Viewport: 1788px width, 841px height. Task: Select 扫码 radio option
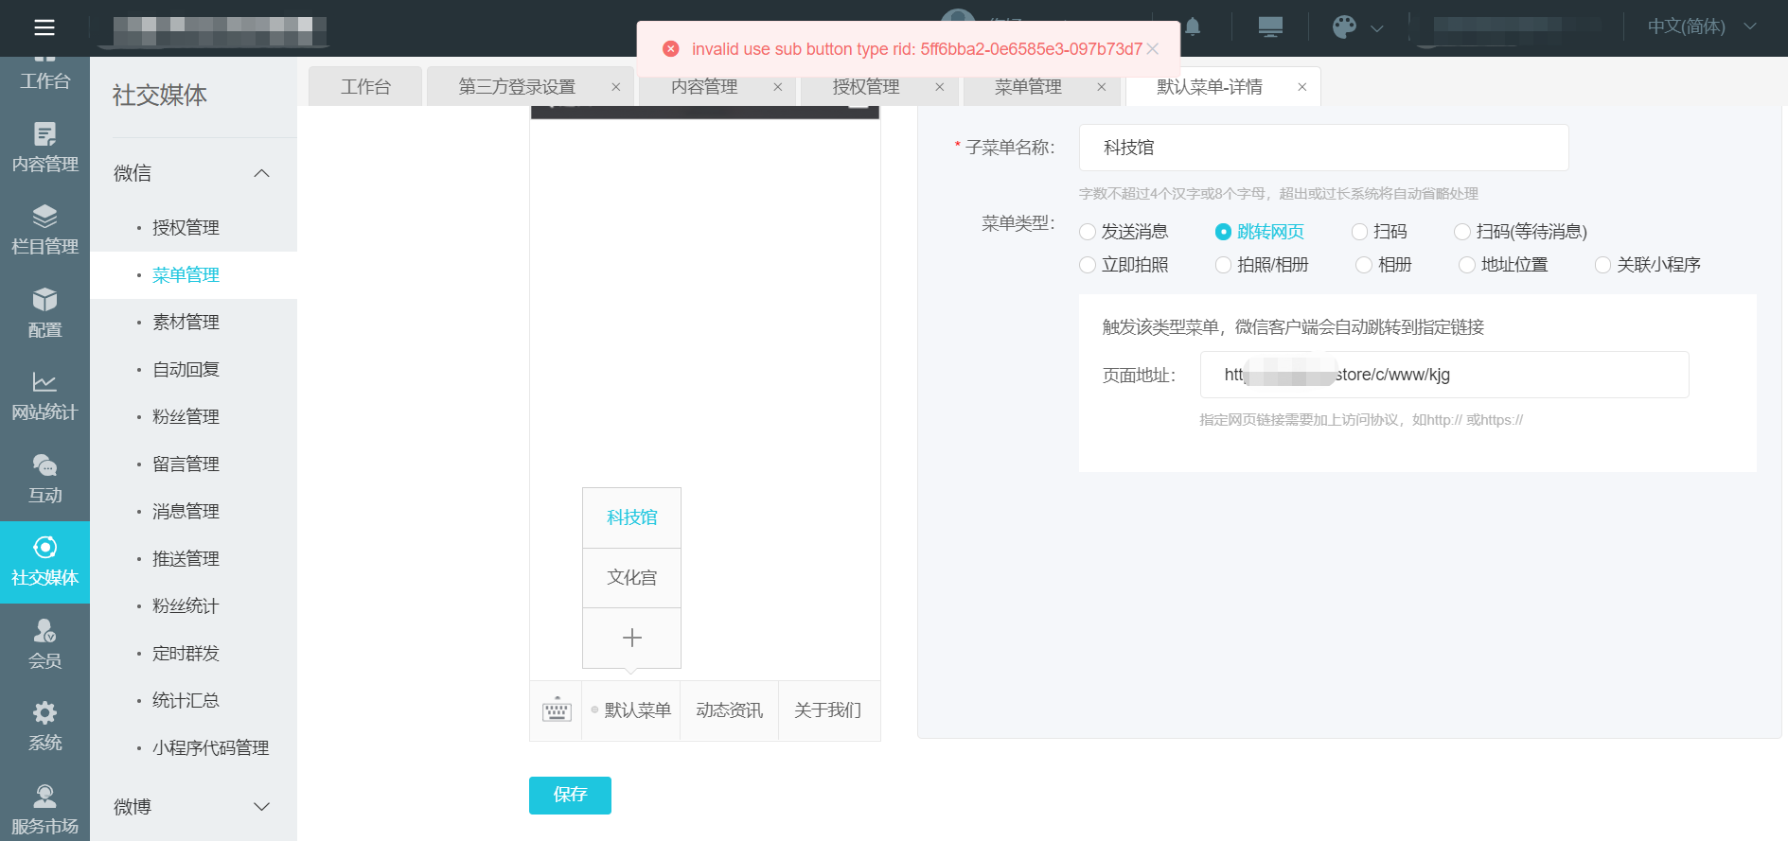(x=1360, y=232)
